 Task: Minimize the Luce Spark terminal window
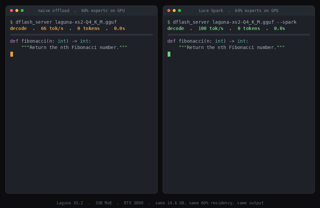click(174, 11)
